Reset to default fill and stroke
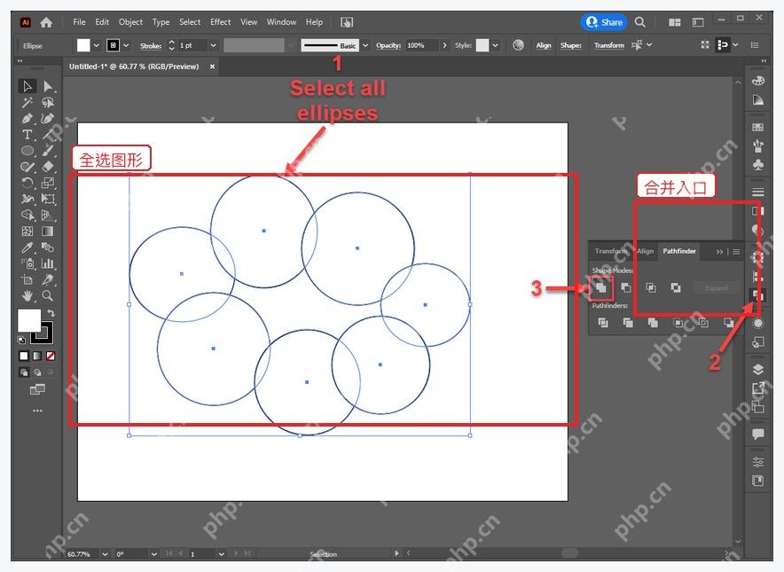This screenshot has height=572, width=784. tap(21, 340)
